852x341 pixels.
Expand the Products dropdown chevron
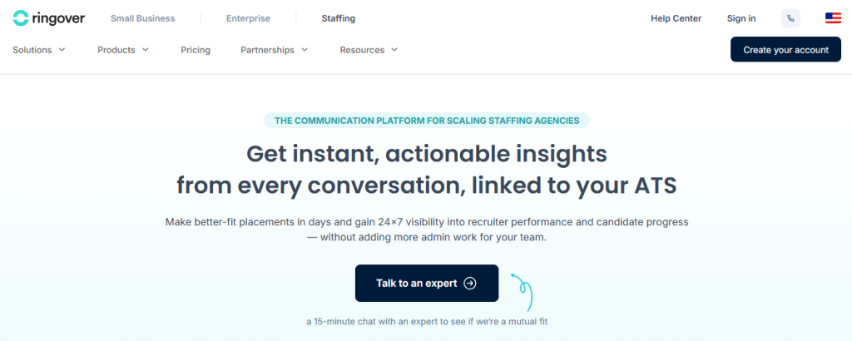145,50
